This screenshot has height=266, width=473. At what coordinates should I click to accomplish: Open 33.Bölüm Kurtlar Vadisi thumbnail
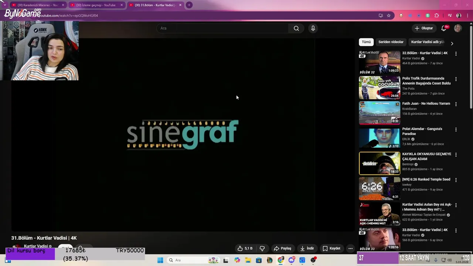coord(380,239)
